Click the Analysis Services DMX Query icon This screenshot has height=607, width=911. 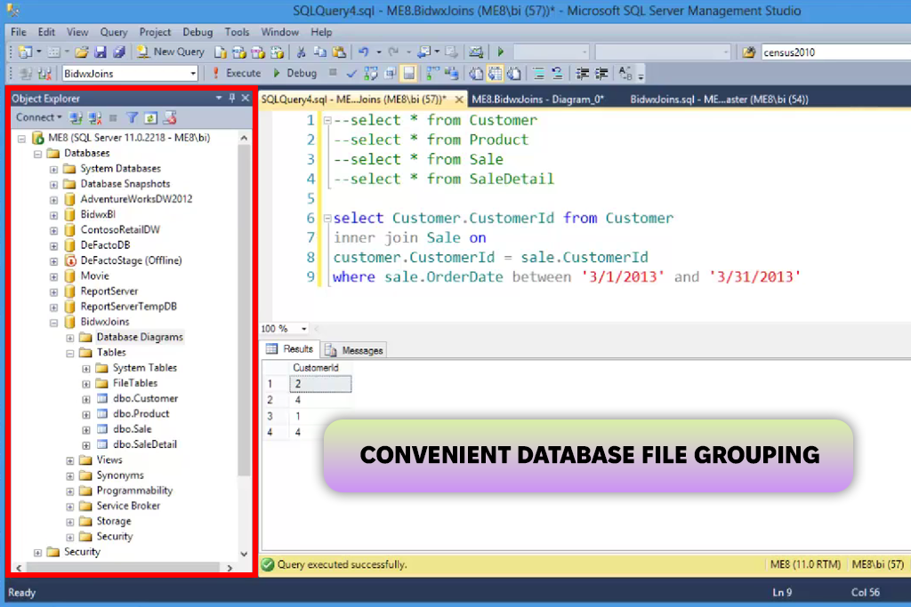point(258,52)
